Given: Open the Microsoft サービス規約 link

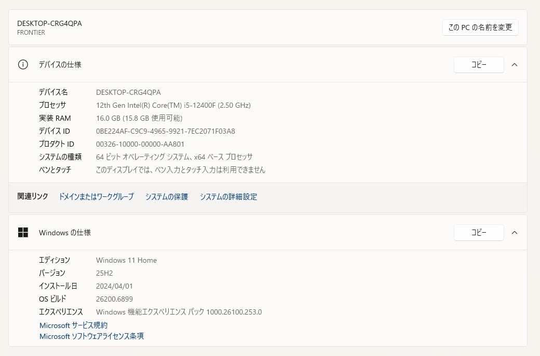Looking at the screenshot, I should click(x=73, y=325).
